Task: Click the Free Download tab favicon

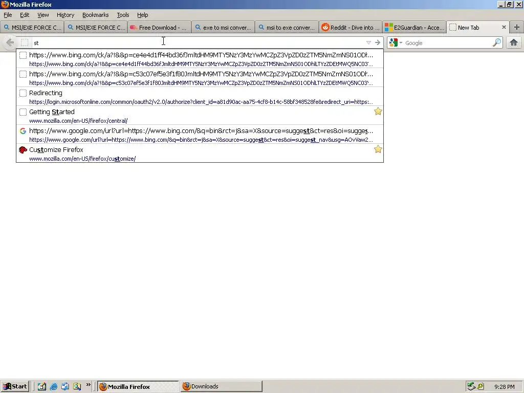Action: tap(134, 28)
